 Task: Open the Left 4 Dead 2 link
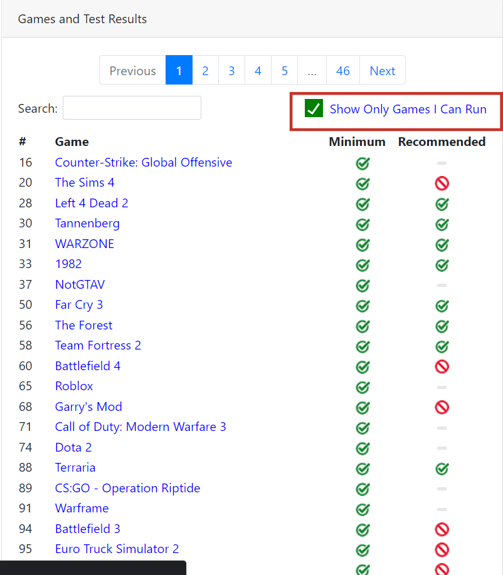point(92,203)
